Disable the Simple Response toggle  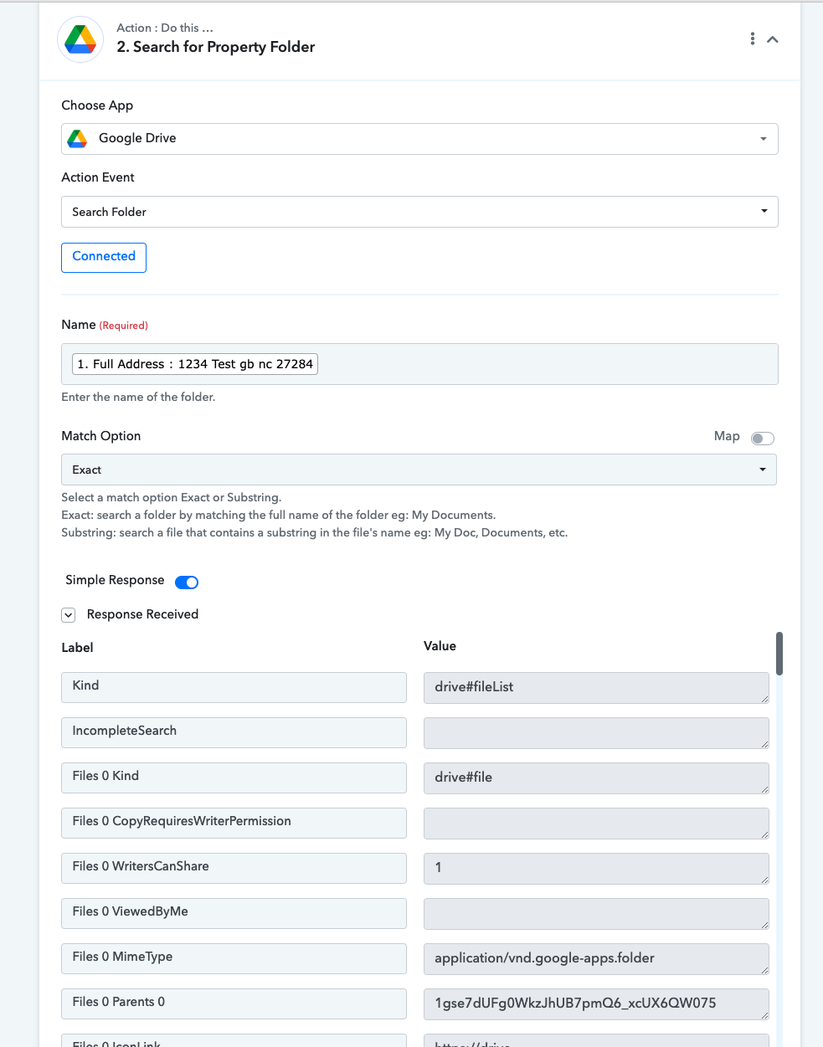click(187, 583)
